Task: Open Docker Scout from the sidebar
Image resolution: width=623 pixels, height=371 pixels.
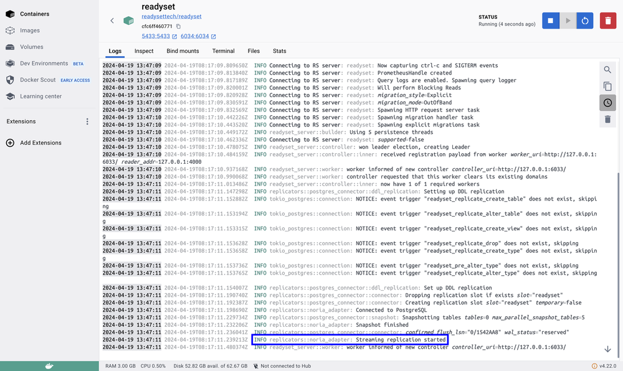Action: (x=38, y=80)
